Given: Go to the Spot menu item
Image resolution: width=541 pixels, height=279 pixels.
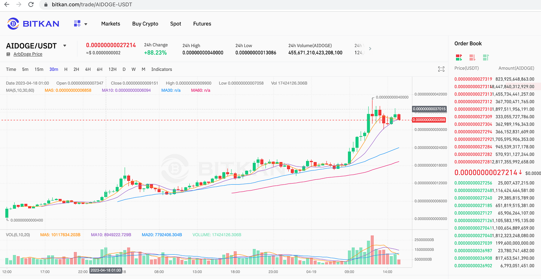Looking at the screenshot, I should click(175, 24).
